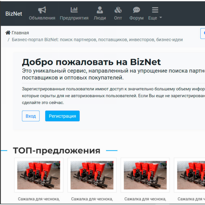The width and height of the screenshot is (205, 205).
Task: Click the BizNet logo text
Action: click(x=14, y=14)
